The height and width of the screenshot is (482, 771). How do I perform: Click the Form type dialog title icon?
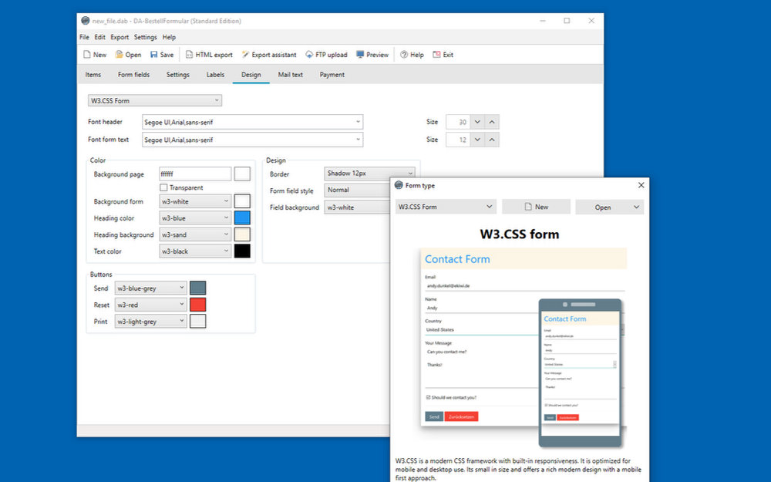(x=399, y=185)
